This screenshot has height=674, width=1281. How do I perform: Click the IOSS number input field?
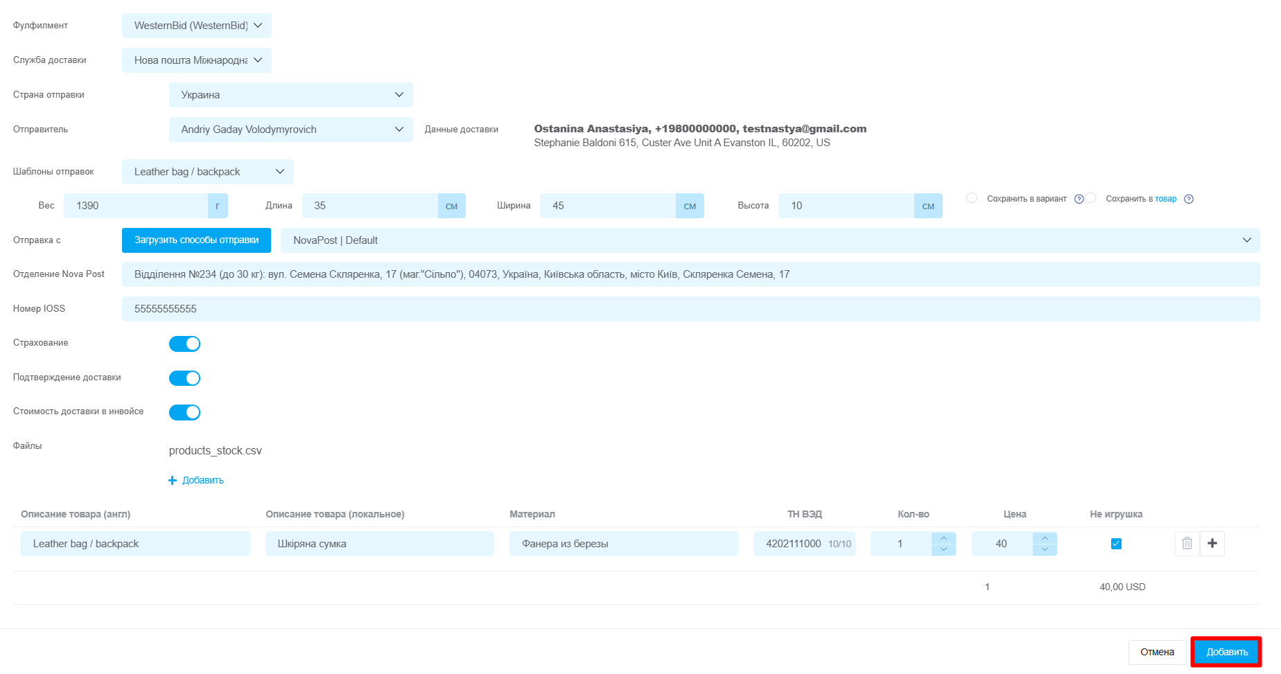coord(690,309)
